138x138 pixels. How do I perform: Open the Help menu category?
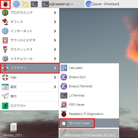29,77
